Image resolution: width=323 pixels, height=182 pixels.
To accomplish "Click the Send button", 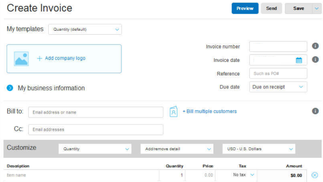I will [x=271, y=9].
